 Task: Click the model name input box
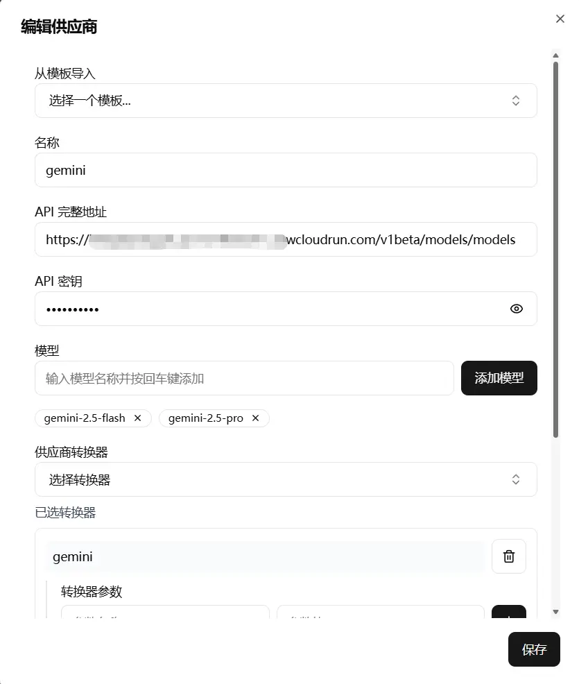tap(244, 378)
